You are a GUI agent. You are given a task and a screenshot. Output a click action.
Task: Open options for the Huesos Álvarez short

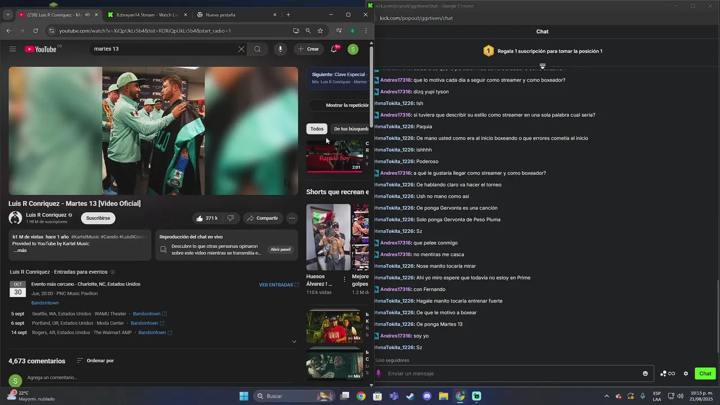tap(345, 280)
